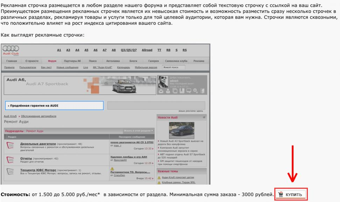
Task: Select the TT model link
Action: (159, 50)
